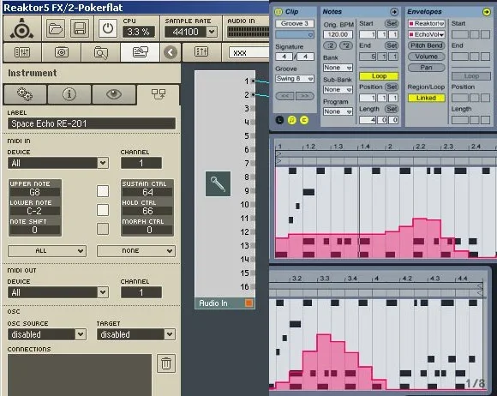This screenshot has height=396, width=497.
Task: Open the Bank None dropdown
Action: (338, 68)
